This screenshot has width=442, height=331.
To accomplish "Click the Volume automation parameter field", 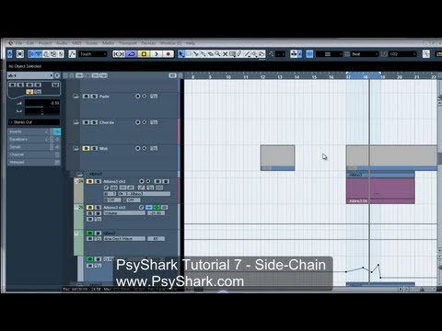I will pyautogui.click(x=124, y=213).
